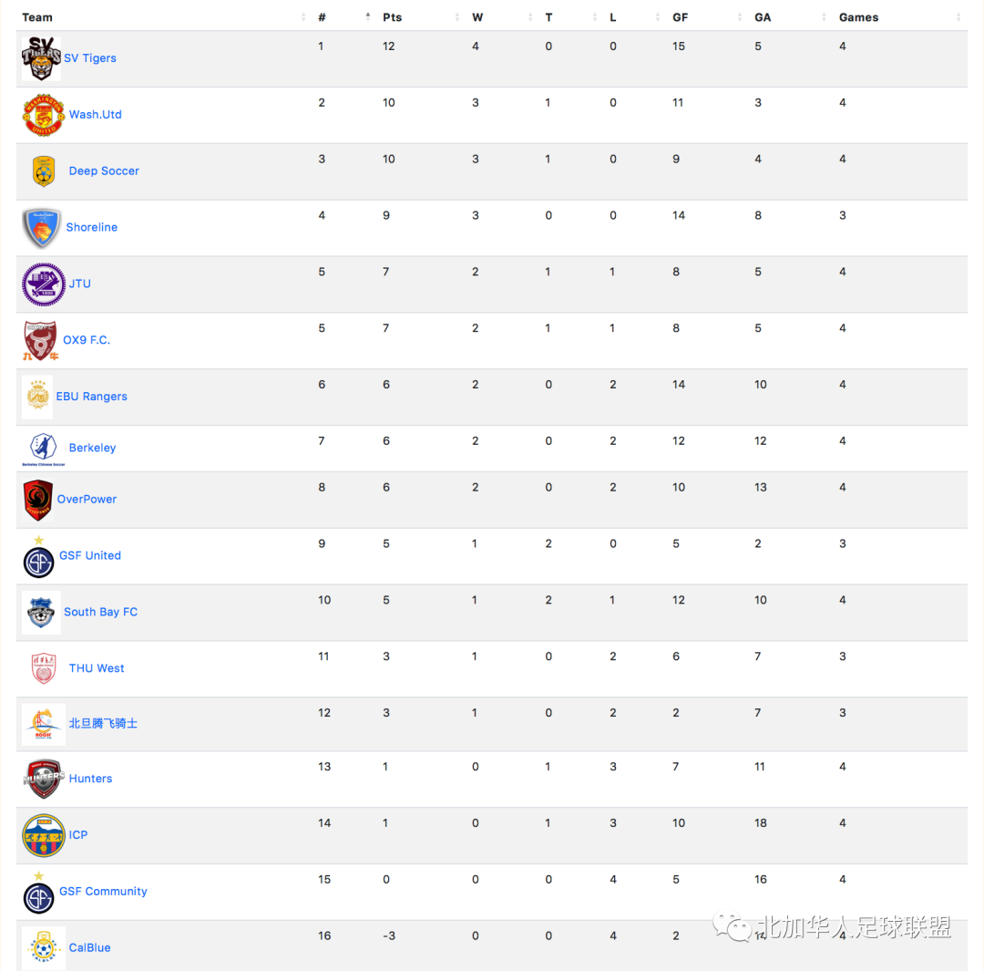This screenshot has height=971, width=984.
Task: Sort table by rank # column
Action: pos(322,17)
